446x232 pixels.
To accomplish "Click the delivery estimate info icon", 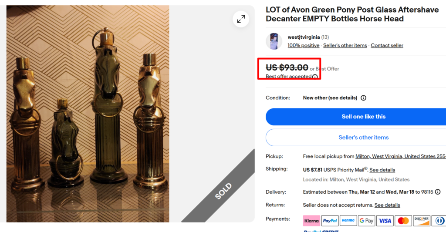I will [438, 192].
